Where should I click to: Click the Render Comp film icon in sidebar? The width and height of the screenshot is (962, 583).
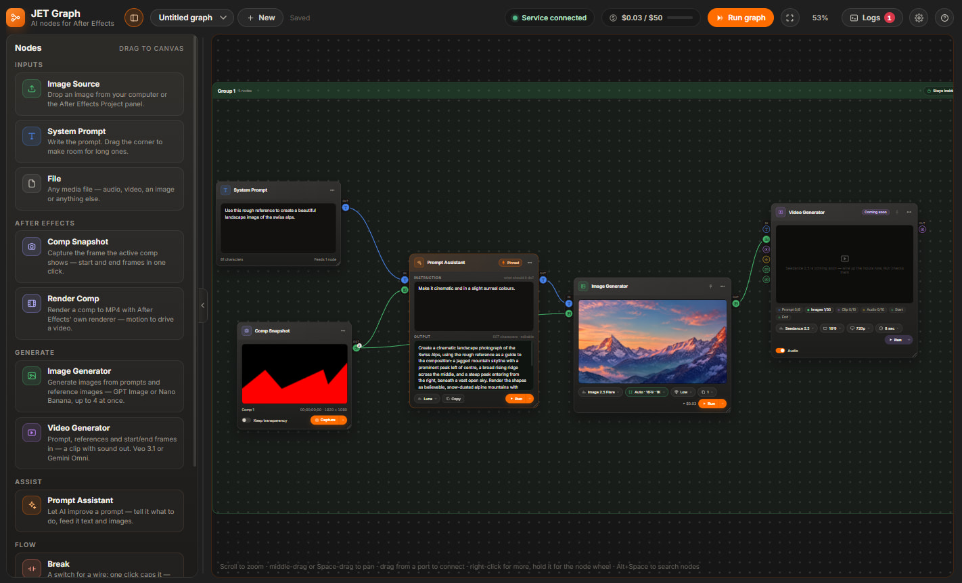(x=32, y=303)
